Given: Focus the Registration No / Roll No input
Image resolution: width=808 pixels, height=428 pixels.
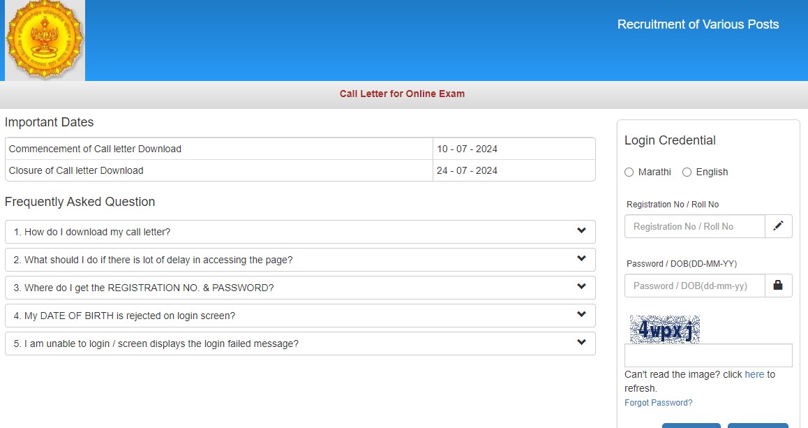Looking at the screenshot, I should coord(694,226).
